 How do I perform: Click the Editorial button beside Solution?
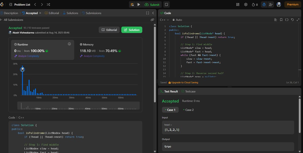109,30
